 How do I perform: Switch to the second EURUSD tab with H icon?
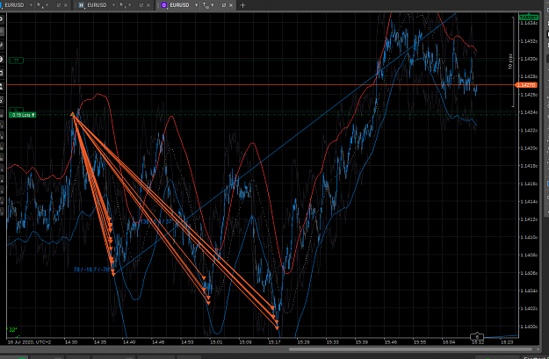[97, 5]
